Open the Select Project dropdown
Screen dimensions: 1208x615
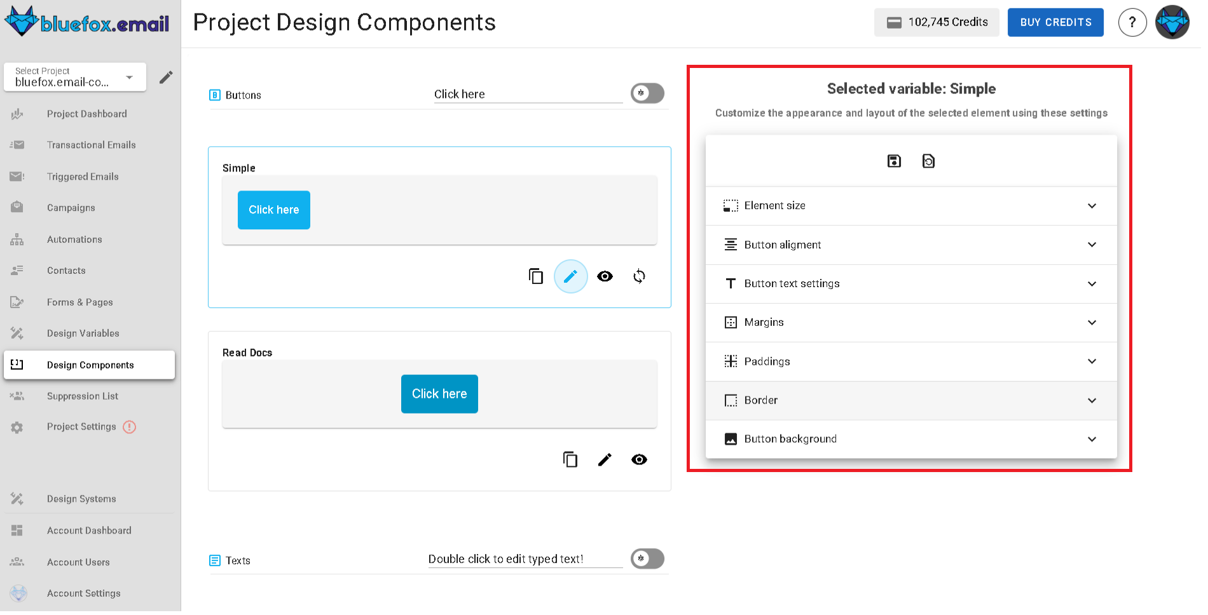pos(75,77)
